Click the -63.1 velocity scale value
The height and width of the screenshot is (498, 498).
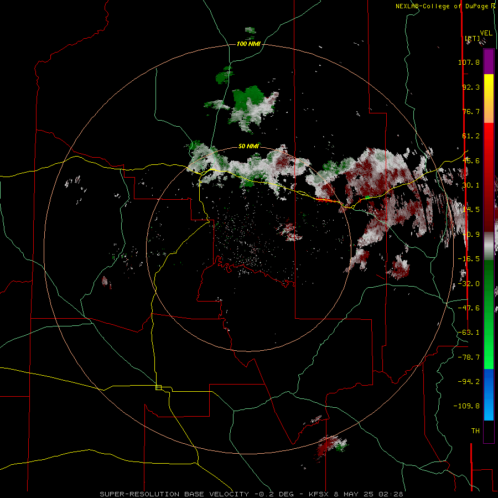(x=469, y=333)
